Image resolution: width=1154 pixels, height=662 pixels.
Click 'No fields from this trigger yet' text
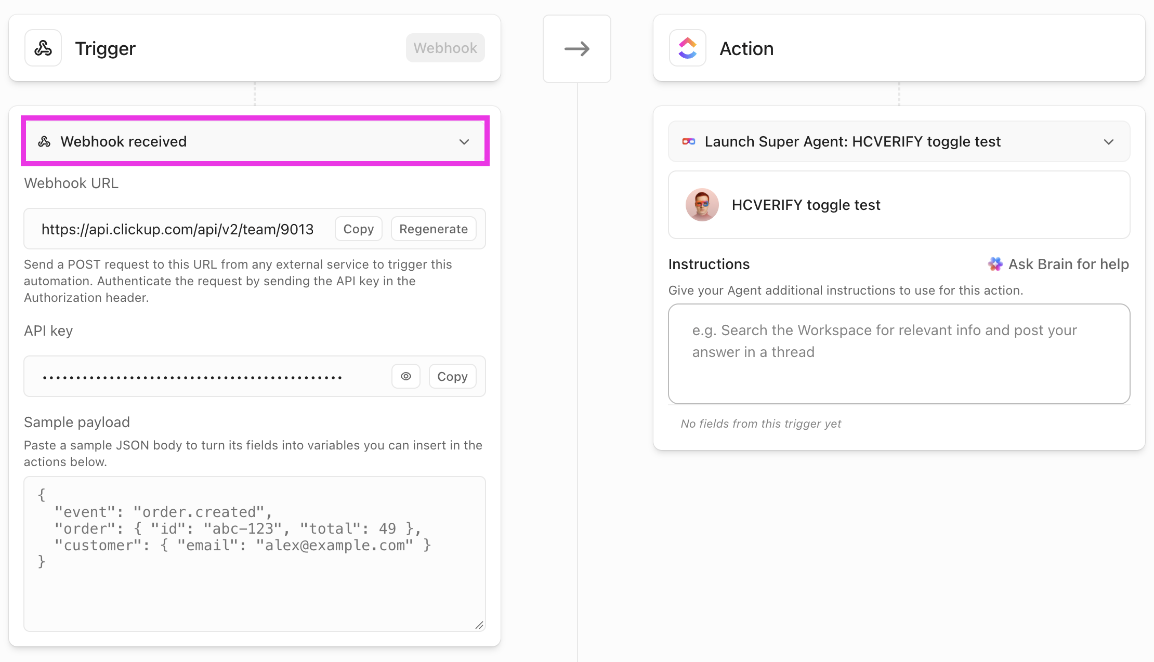(761, 423)
